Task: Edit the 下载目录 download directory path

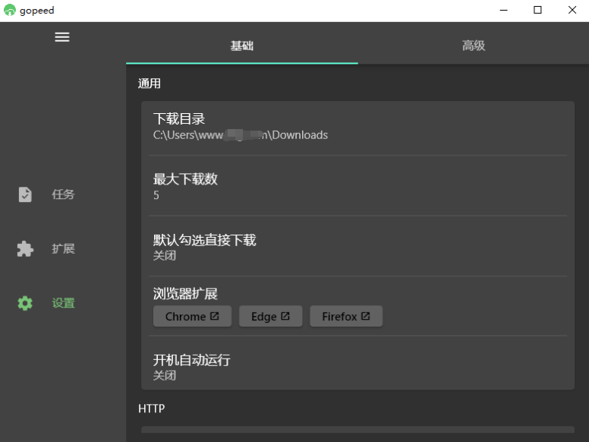Action: point(357,127)
